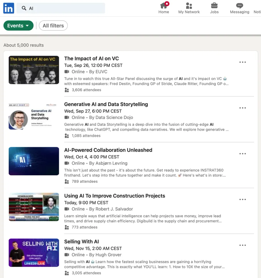Click the thumbnail for 'Selling With AI'
261x278 pixels.
click(x=34, y=253)
